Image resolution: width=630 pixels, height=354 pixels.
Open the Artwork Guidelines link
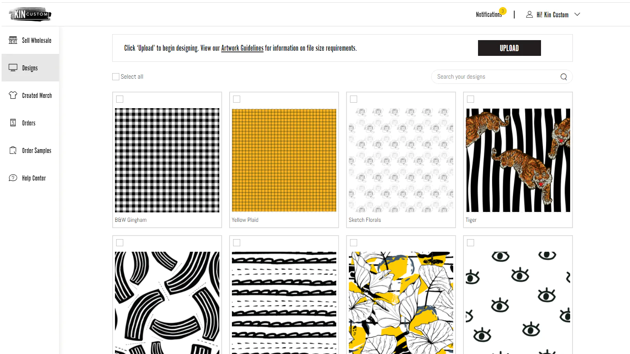242,48
